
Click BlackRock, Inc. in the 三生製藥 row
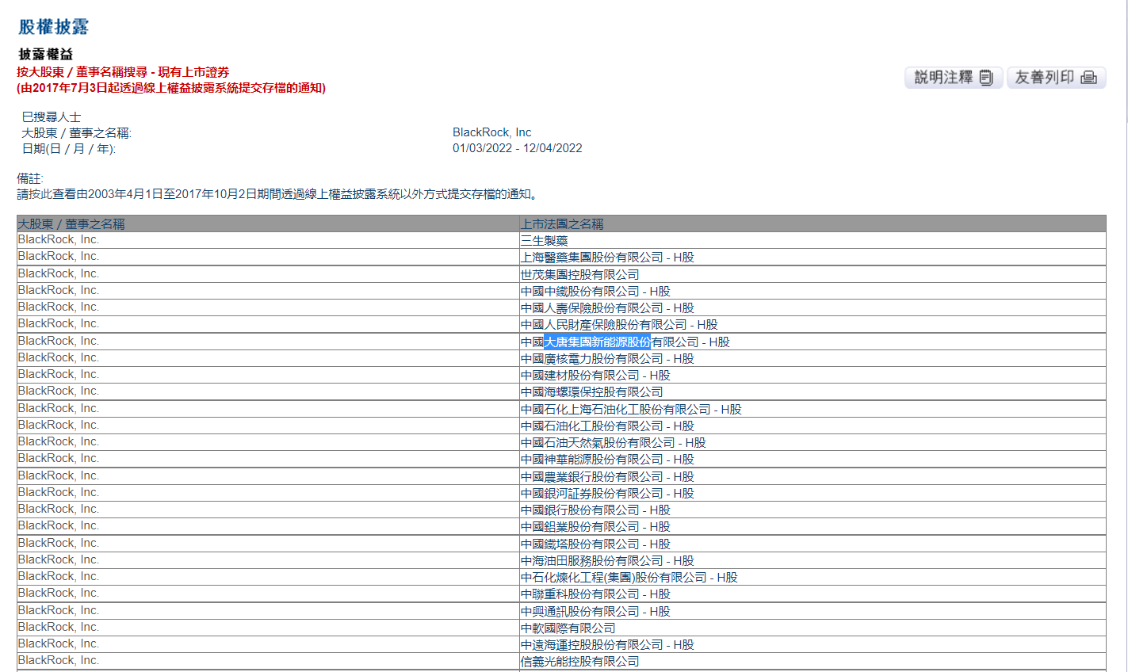[x=59, y=239]
